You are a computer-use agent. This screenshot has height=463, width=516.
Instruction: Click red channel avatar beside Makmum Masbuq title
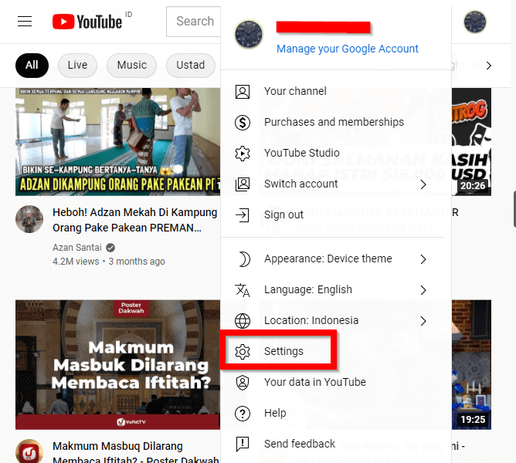29,452
